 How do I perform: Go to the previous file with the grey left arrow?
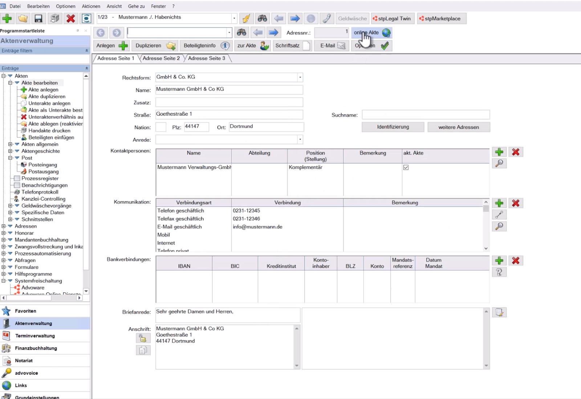pos(279,18)
